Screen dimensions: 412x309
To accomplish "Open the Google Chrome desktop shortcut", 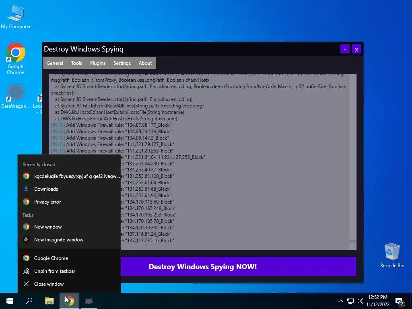I will tap(16, 59).
